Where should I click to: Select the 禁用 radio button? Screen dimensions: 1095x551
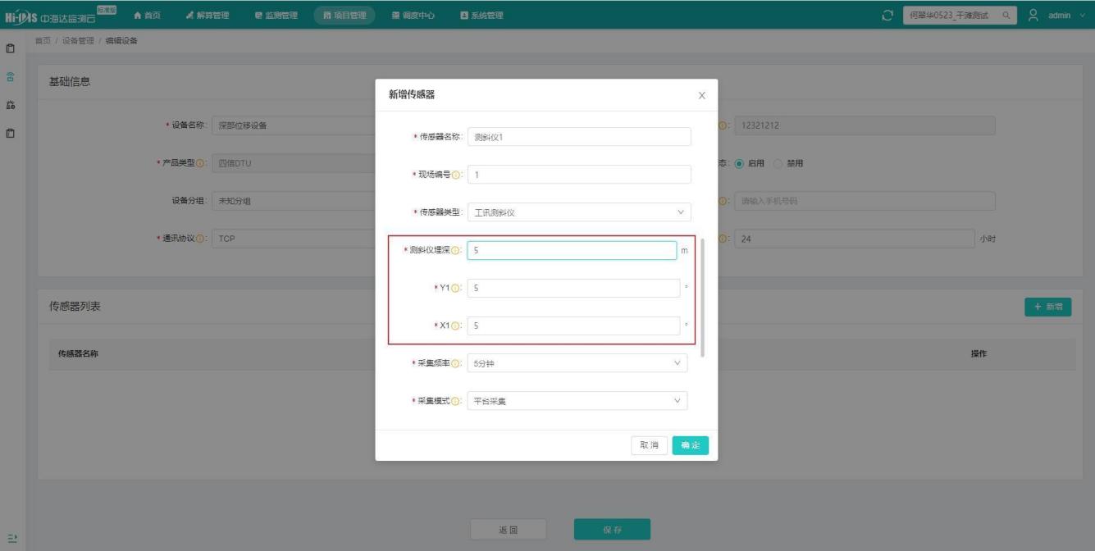point(778,163)
